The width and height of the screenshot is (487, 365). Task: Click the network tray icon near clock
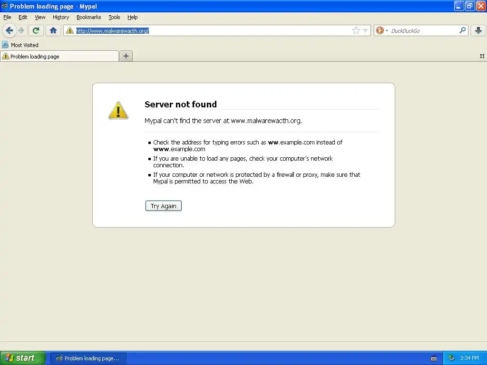pos(452,358)
